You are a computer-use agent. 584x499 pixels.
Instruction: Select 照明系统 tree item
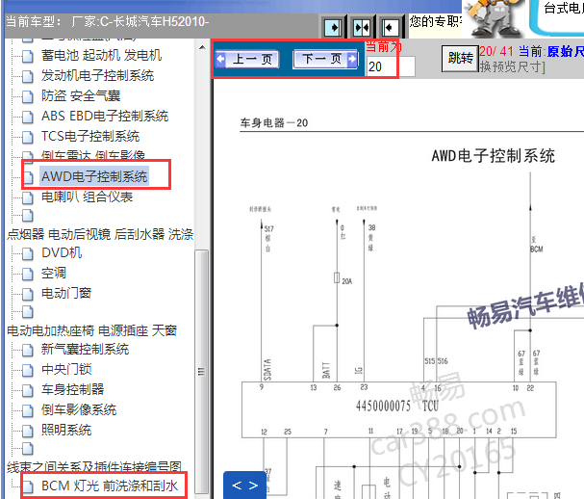coord(66,430)
